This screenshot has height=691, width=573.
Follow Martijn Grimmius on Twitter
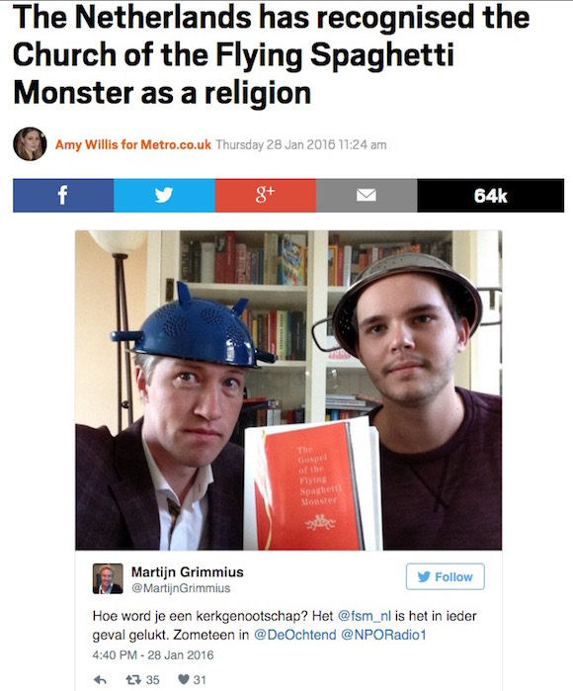445,576
